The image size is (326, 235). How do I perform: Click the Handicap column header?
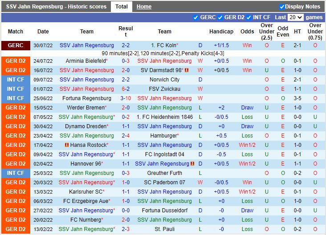point(221,32)
